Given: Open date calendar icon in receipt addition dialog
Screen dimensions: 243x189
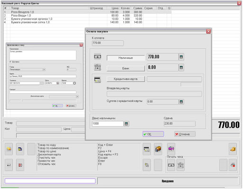Looking at the screenshot, I should click(58, 83).
